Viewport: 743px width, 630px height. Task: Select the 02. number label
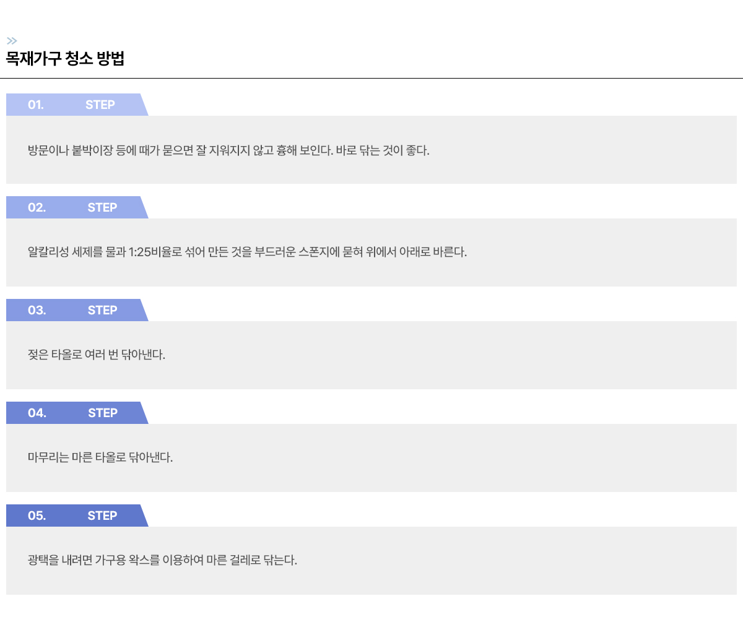(x=37, y=207)
